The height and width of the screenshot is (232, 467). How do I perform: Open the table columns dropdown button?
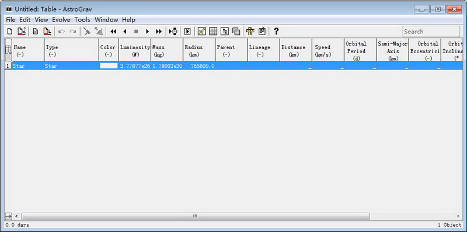click(9, 50)
